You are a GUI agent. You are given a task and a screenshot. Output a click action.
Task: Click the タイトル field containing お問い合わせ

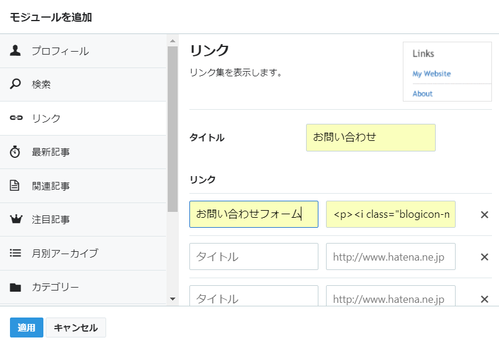click(371, 137)
